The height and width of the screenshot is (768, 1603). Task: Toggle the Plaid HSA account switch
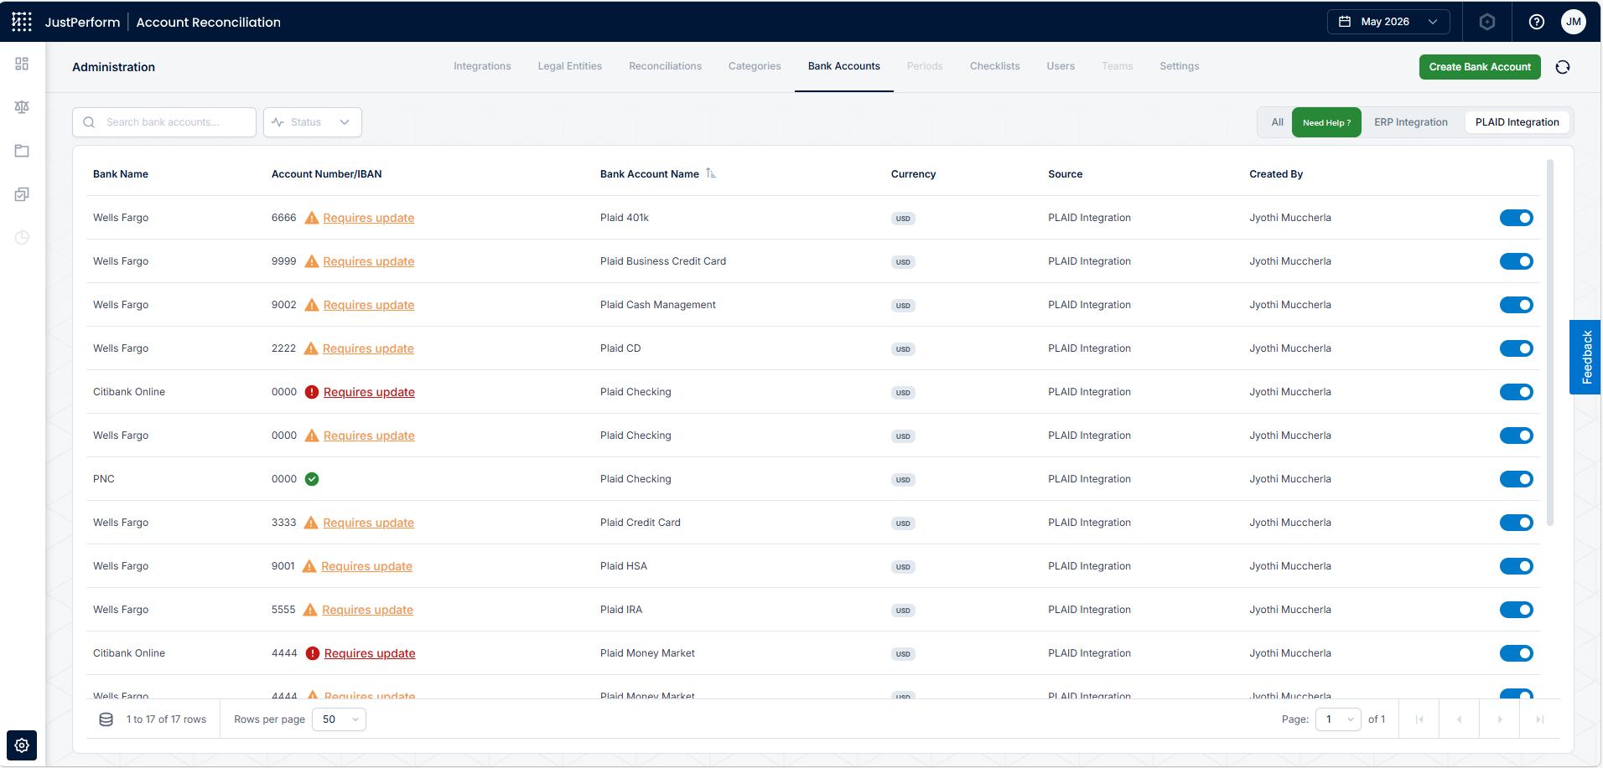[1517, 566]
